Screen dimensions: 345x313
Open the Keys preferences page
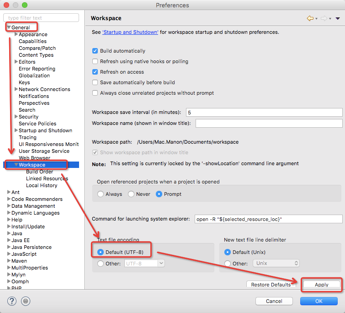tap(24, 82)
